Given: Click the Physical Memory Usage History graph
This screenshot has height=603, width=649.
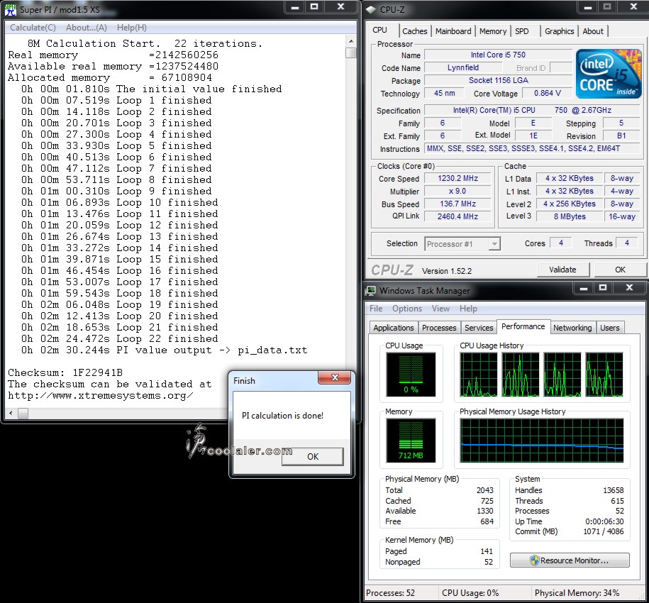Looking at the screenshot, I should point(541,441).
